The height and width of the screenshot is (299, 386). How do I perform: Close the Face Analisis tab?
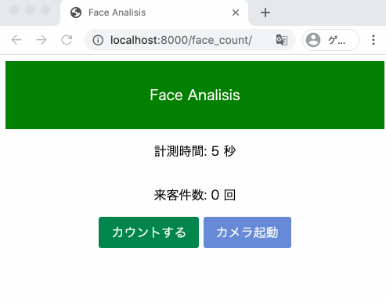point(236,13)
